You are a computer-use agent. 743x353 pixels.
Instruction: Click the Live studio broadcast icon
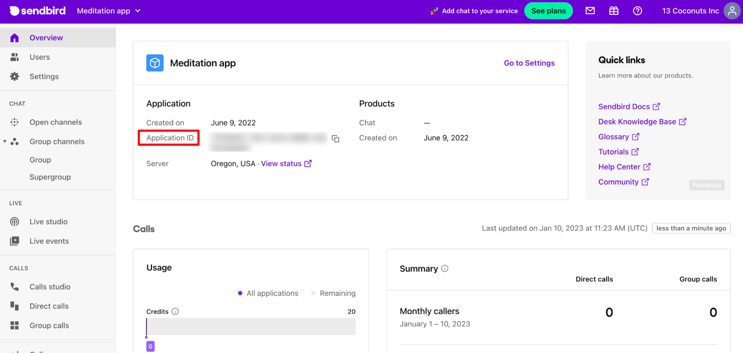coord(14,221)
